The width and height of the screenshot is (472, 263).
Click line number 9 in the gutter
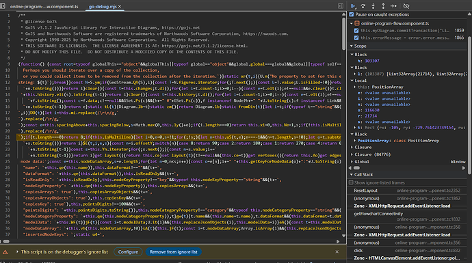click(x=8, y=64)
